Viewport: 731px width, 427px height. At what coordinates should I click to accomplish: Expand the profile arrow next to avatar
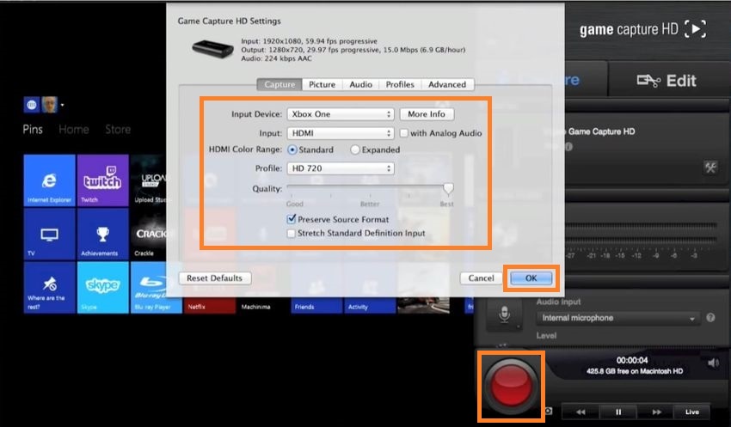coord(62,105)
